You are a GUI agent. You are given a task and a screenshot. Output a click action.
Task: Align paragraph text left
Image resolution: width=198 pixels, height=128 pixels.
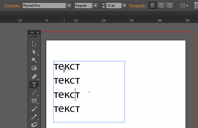pyautogui.click(x=153, y=5)
